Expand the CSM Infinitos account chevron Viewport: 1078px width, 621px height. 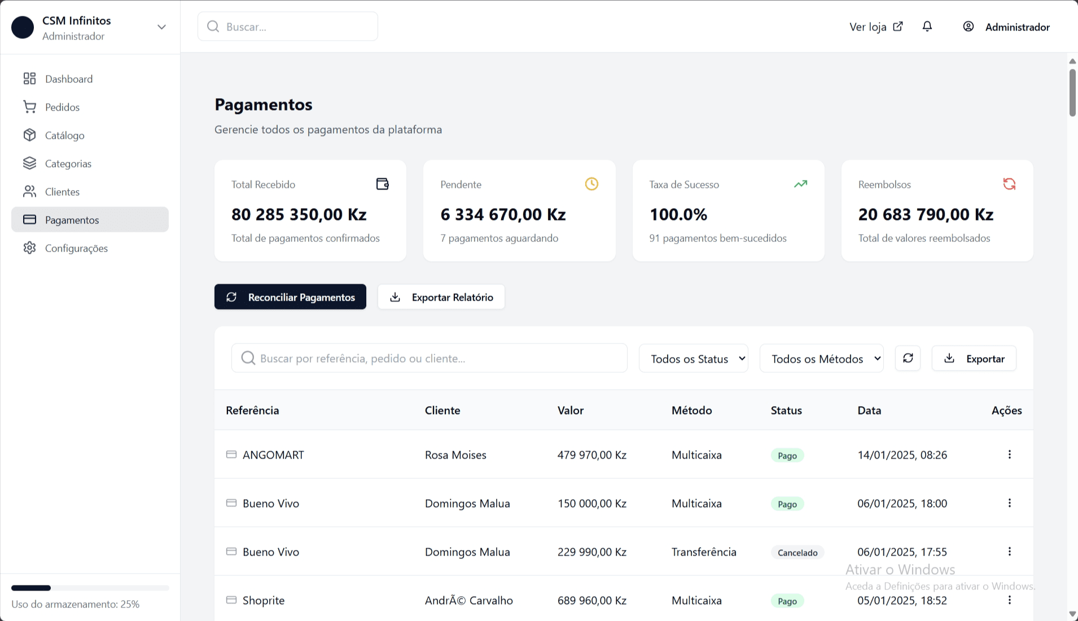coord(161,27)
